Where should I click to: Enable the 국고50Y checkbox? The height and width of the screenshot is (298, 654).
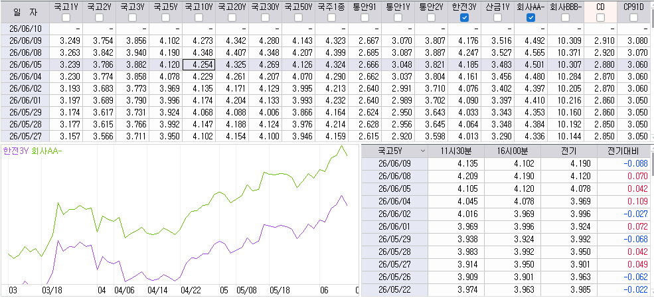click(299, 17)
